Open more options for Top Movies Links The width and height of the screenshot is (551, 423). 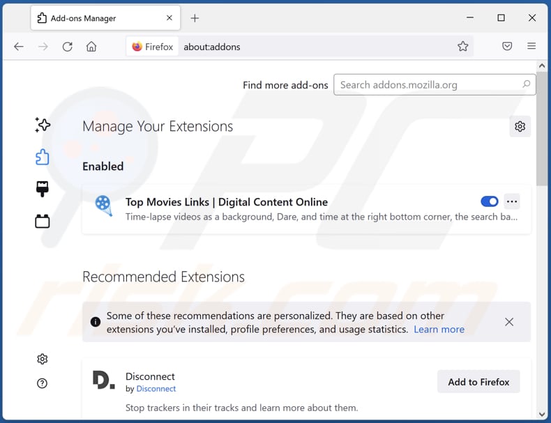[512, 201]
